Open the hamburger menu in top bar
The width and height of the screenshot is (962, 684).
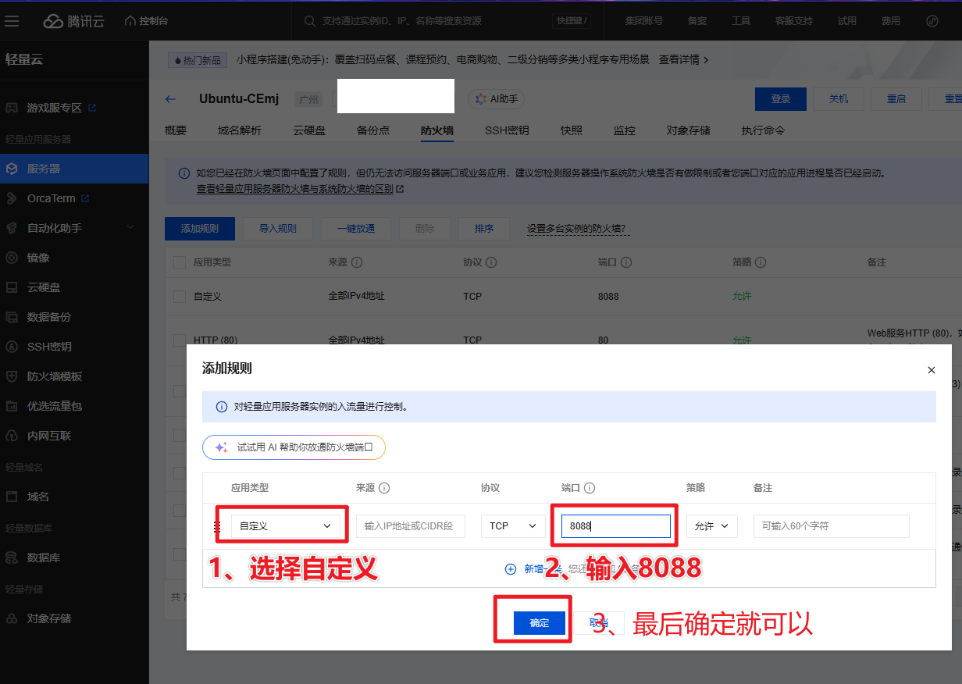pos(12,21)
